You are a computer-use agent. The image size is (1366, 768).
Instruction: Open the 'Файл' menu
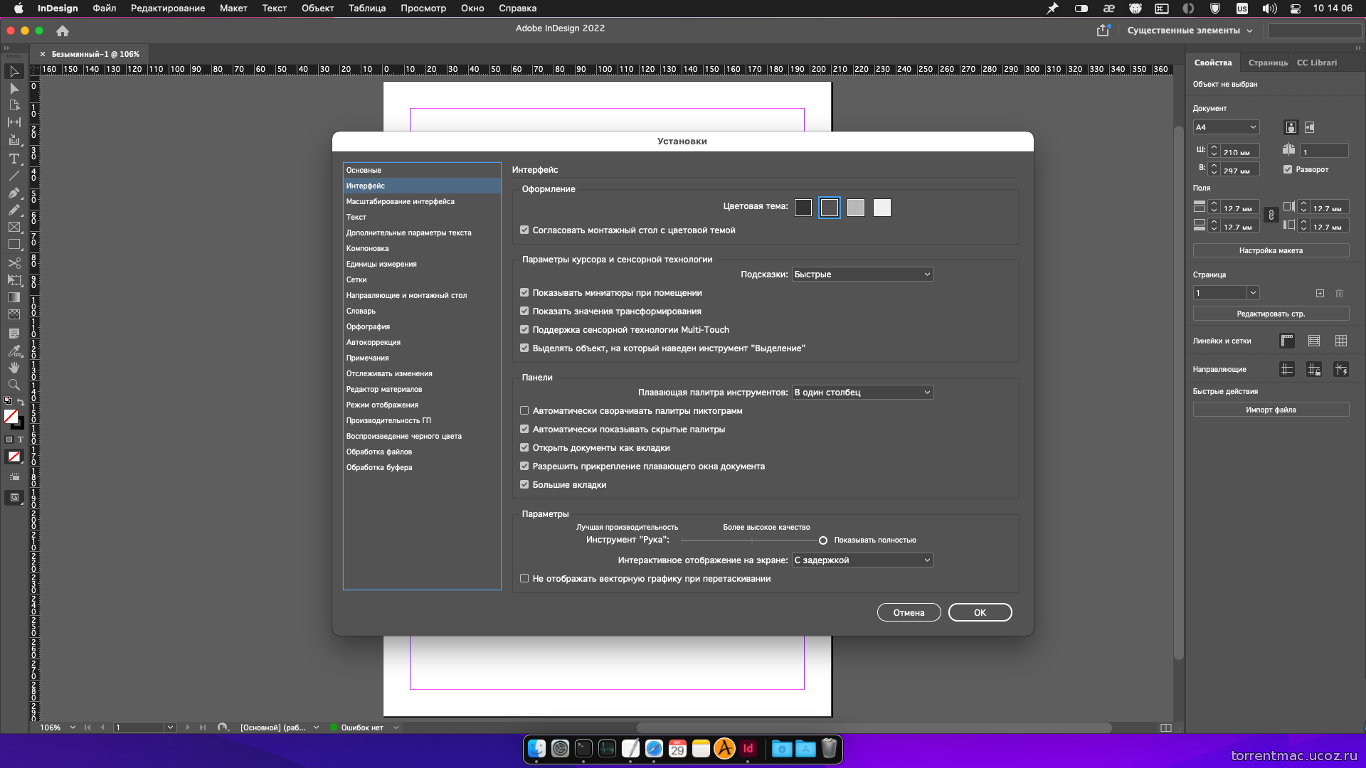click(104, 9)
